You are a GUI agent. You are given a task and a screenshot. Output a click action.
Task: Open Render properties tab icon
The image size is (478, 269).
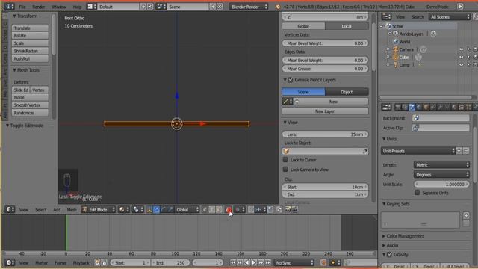pyautogui.click(x=398, y=107)
